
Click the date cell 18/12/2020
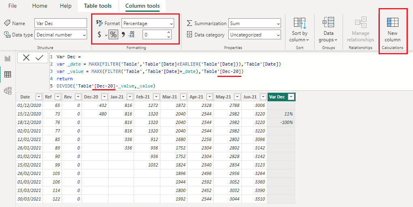click(29, 122)
